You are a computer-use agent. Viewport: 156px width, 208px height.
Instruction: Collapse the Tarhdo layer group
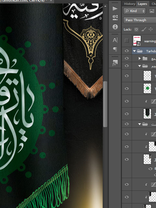point(134,51)
